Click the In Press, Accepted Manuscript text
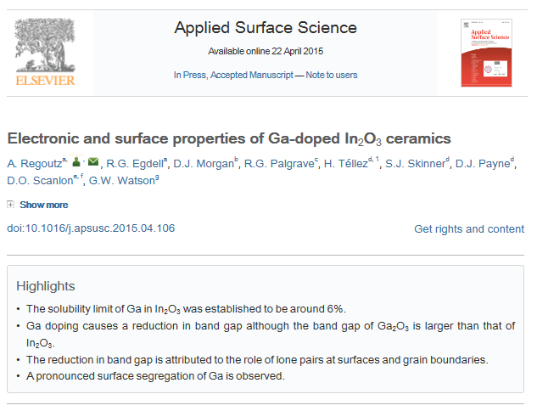The height and width of the screenshot is (411, 537). 232,75
